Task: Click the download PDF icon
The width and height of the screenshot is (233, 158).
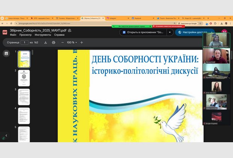Action: coord(45,43)
